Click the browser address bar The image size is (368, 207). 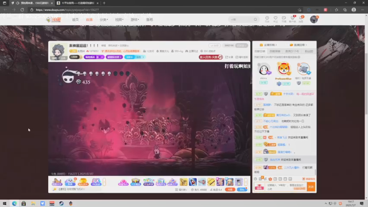pyautogui.click(x=164, y=10)
